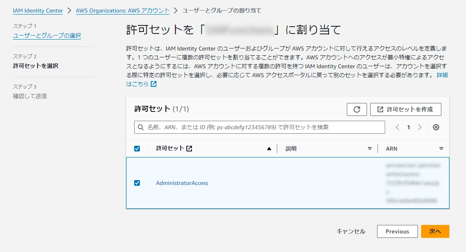Click the 許可セット (1/1) table title
The height and width of the screenshot is (252, 466).
tap(161, 109)
